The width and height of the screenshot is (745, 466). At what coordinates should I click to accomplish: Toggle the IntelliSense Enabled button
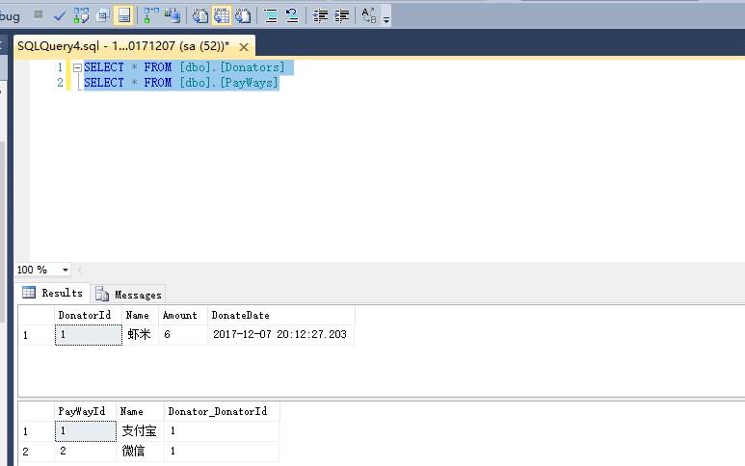click(x=124, y=15)
